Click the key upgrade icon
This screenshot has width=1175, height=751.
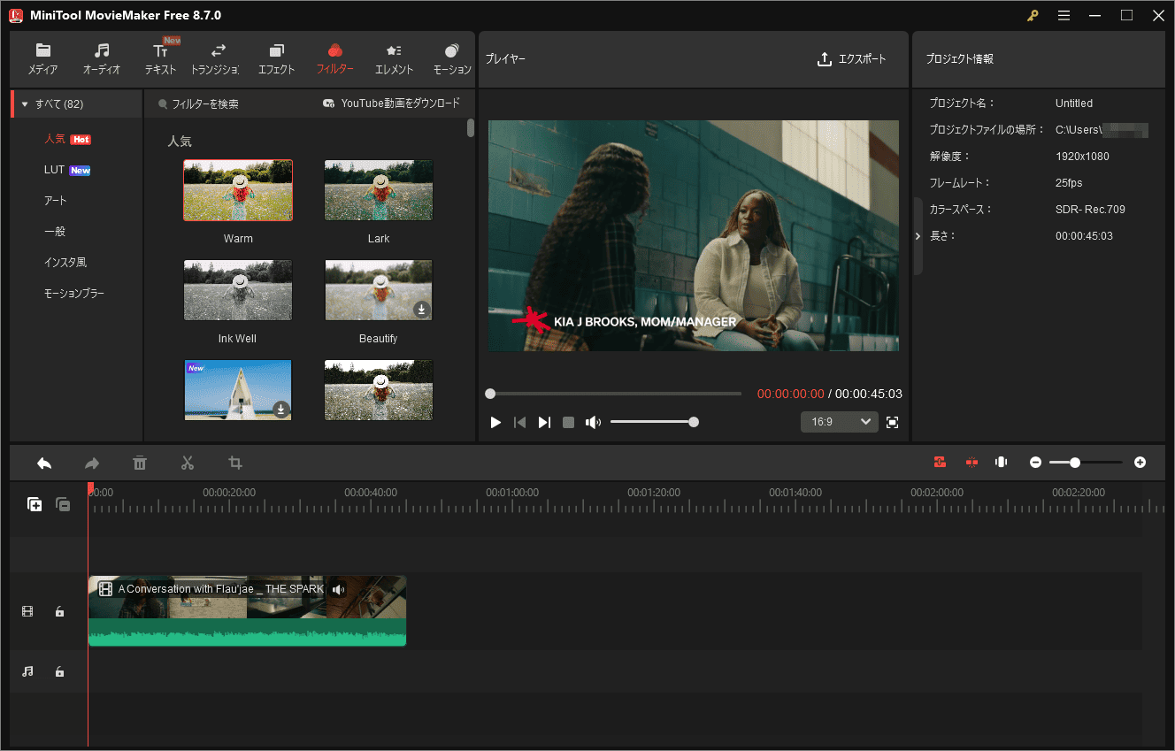(1033, 15)
